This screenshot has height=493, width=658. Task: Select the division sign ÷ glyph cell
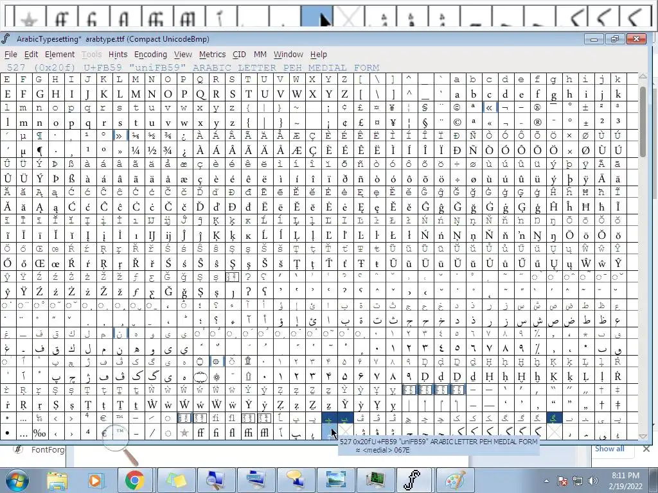coord(457,179)
